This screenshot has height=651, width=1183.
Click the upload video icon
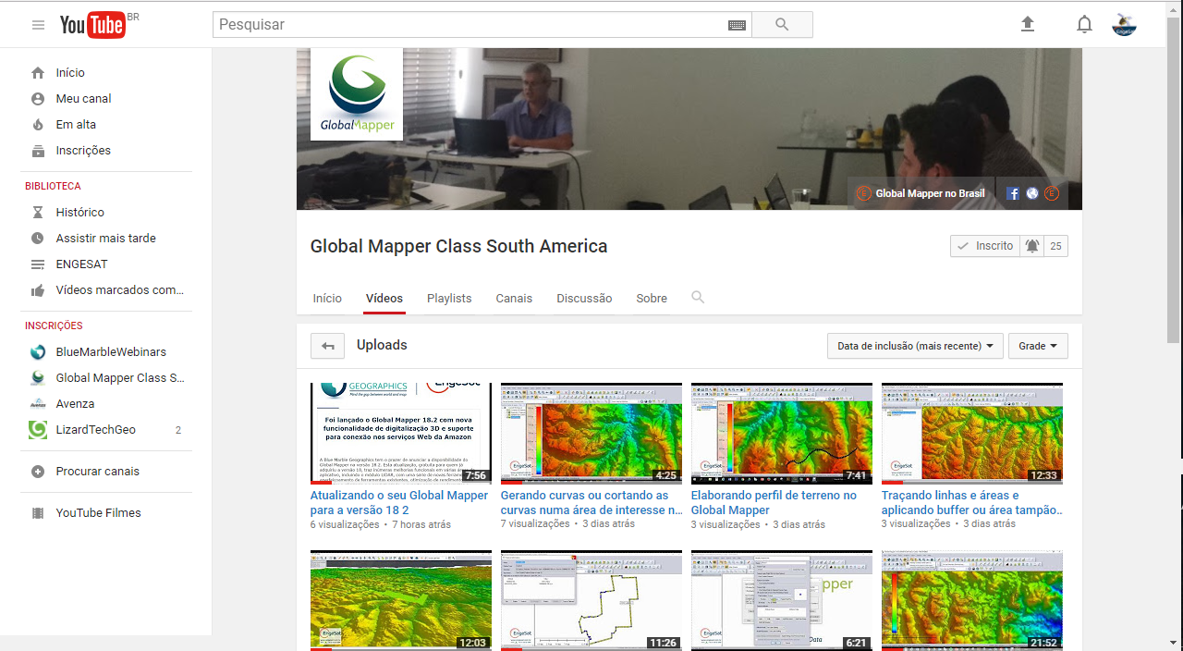pos(1028,24)
